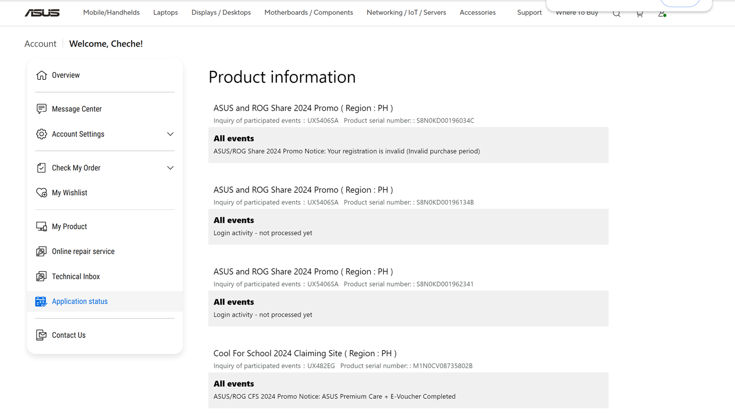
Task: Go to the Support link
Action: tap(529, 13)
